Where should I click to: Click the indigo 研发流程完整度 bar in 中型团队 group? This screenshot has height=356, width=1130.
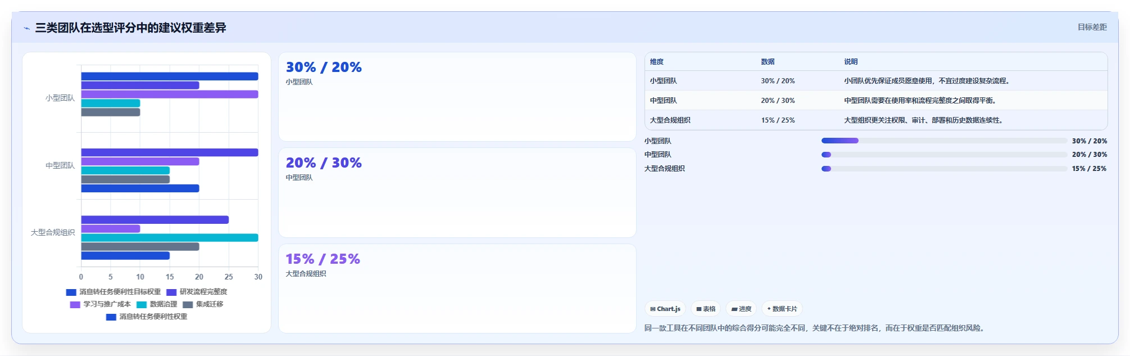(x=170, y=152)
